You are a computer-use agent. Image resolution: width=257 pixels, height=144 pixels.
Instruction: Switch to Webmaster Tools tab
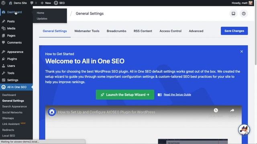[x=87, y=31]
